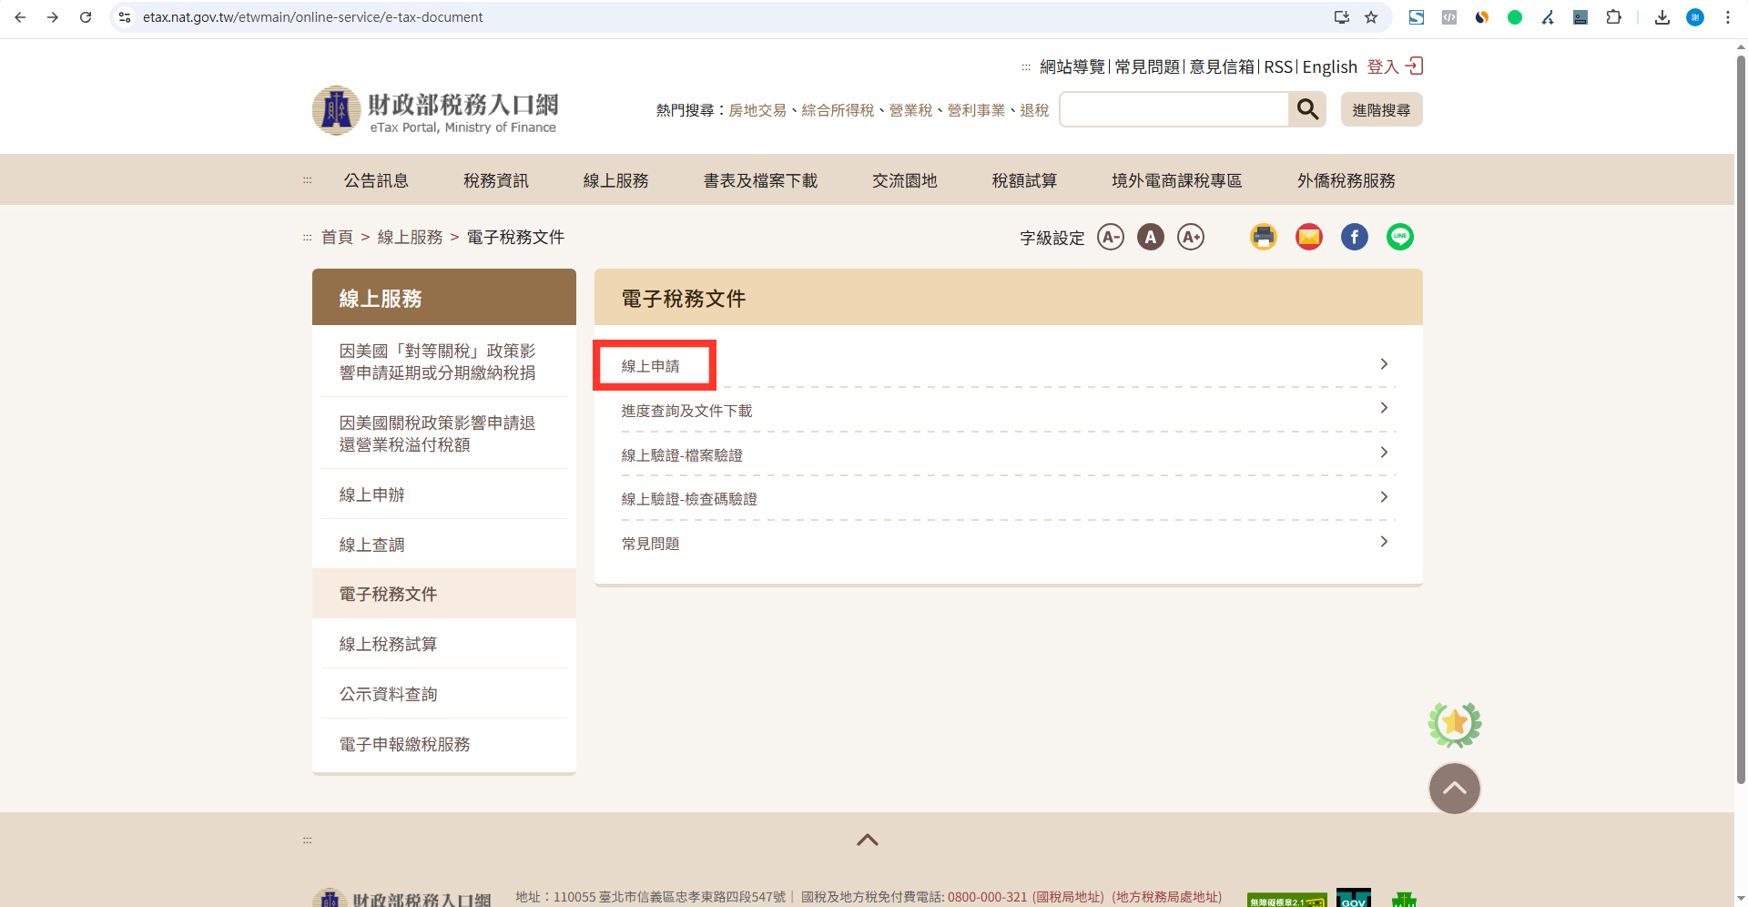Viewport: 1748px width, 907px height.
Task: Focus the site search input field
Action: coord(1174,110)
